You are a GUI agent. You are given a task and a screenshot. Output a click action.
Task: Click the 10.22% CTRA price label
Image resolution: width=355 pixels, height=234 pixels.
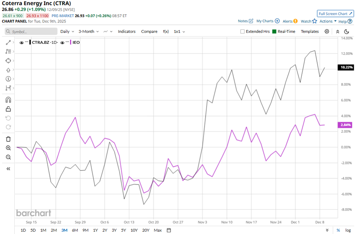pos(346,67)
